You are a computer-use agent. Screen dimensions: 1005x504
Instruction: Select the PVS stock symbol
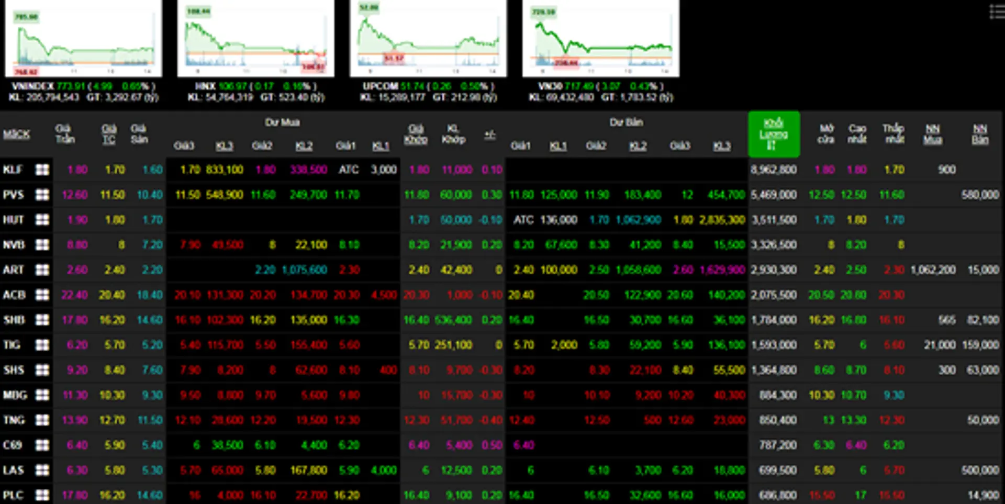(x=14, y=195)
